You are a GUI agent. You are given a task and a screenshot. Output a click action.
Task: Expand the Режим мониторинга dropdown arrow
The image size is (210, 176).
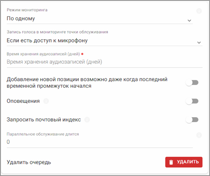click(x=189, y=20)
